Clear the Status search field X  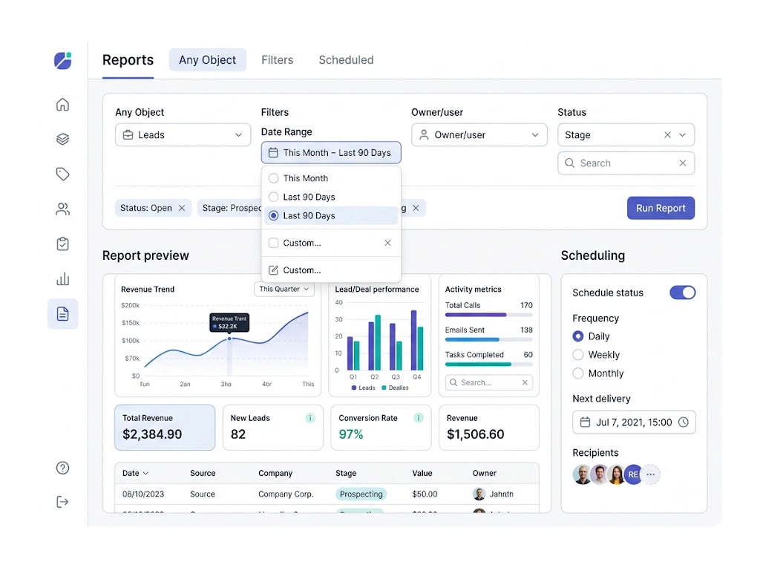683,163
